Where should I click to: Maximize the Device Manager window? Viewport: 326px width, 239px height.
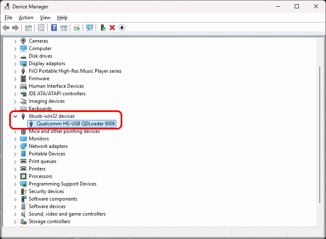click(x=297, y=6)
